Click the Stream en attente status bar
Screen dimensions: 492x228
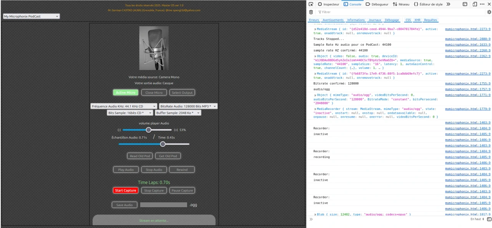tap(154, 220)
